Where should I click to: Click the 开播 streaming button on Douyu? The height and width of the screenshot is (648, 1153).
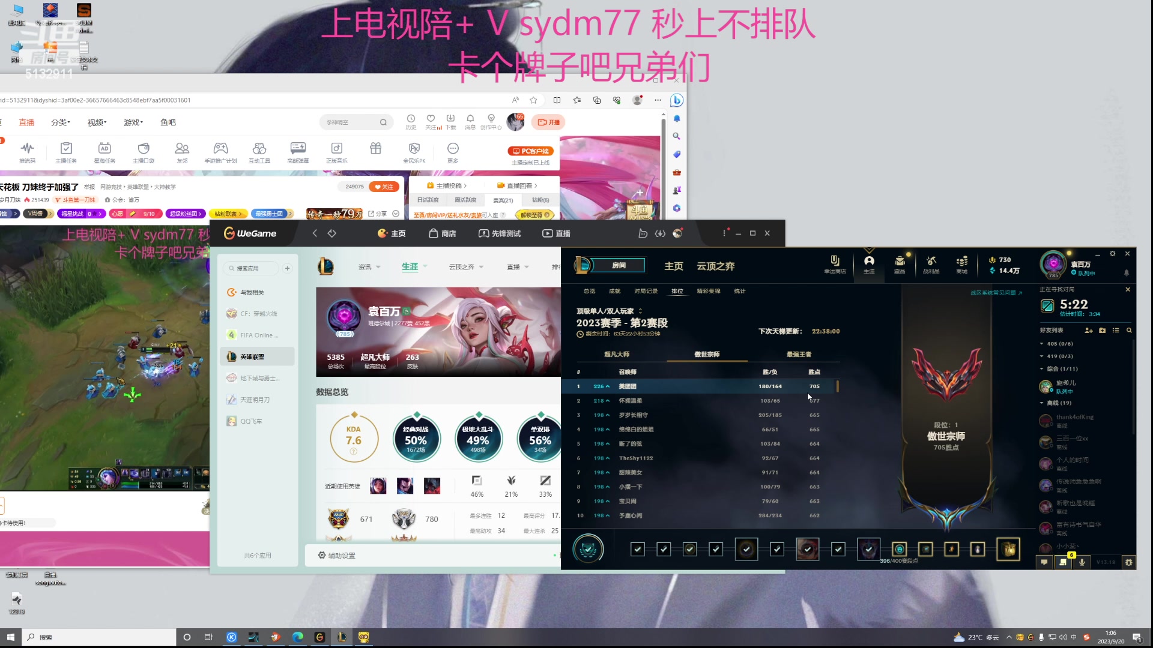[x=548, y=122]
